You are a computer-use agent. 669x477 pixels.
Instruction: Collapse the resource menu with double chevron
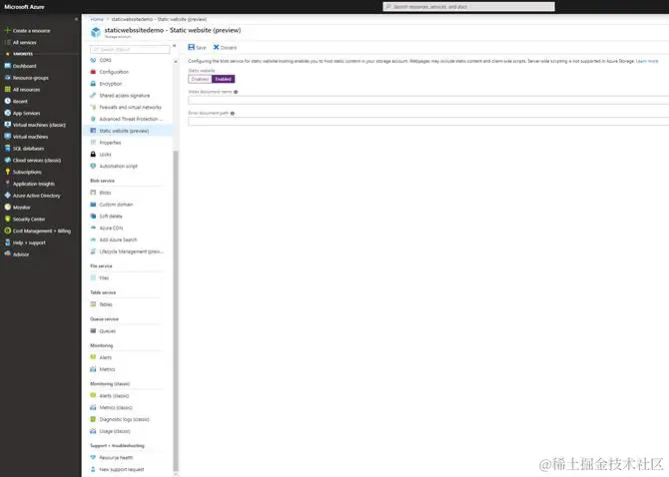pyautogui.click(x=174, y=46)
